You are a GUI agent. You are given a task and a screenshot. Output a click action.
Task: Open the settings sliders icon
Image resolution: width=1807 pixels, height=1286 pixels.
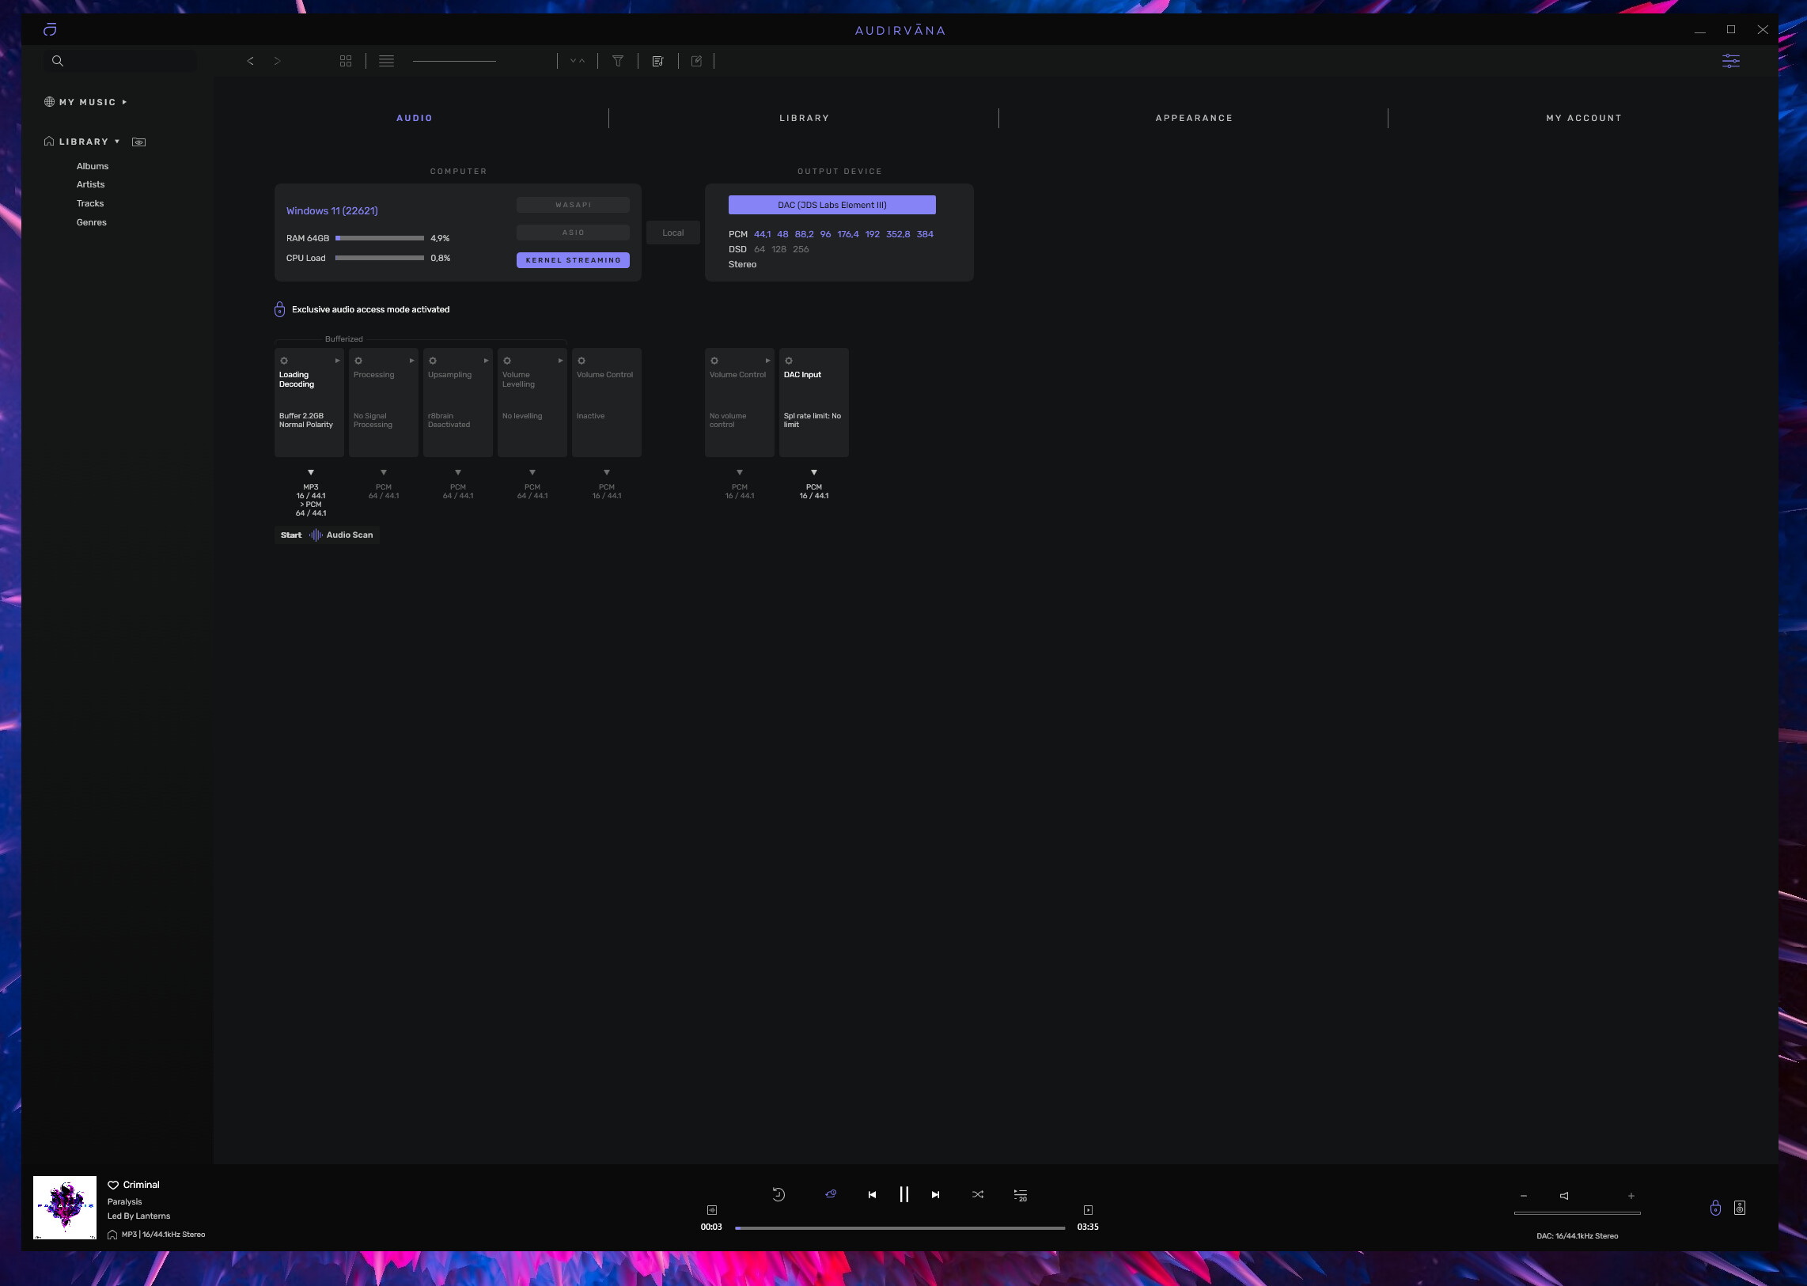(x=1731, y=61)
